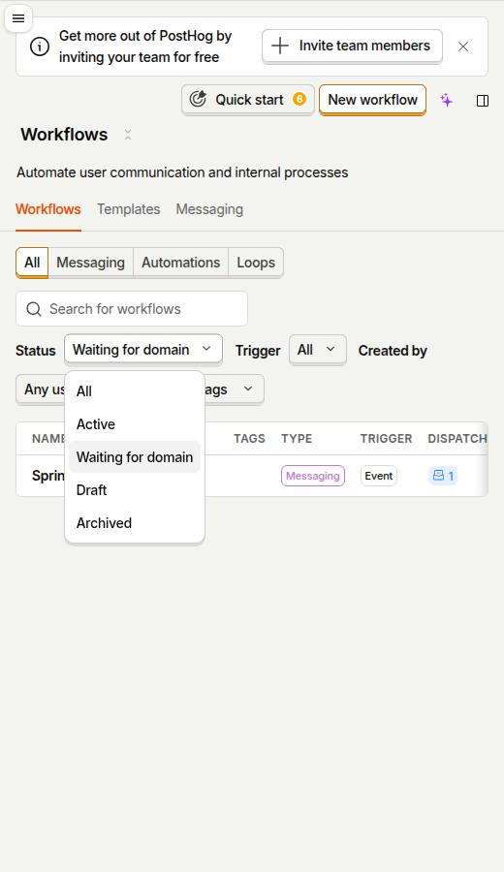Open the AI sparkle assistant
This screenshot has height=872, width=504.
pyautogui.click(x=446, y=100)
